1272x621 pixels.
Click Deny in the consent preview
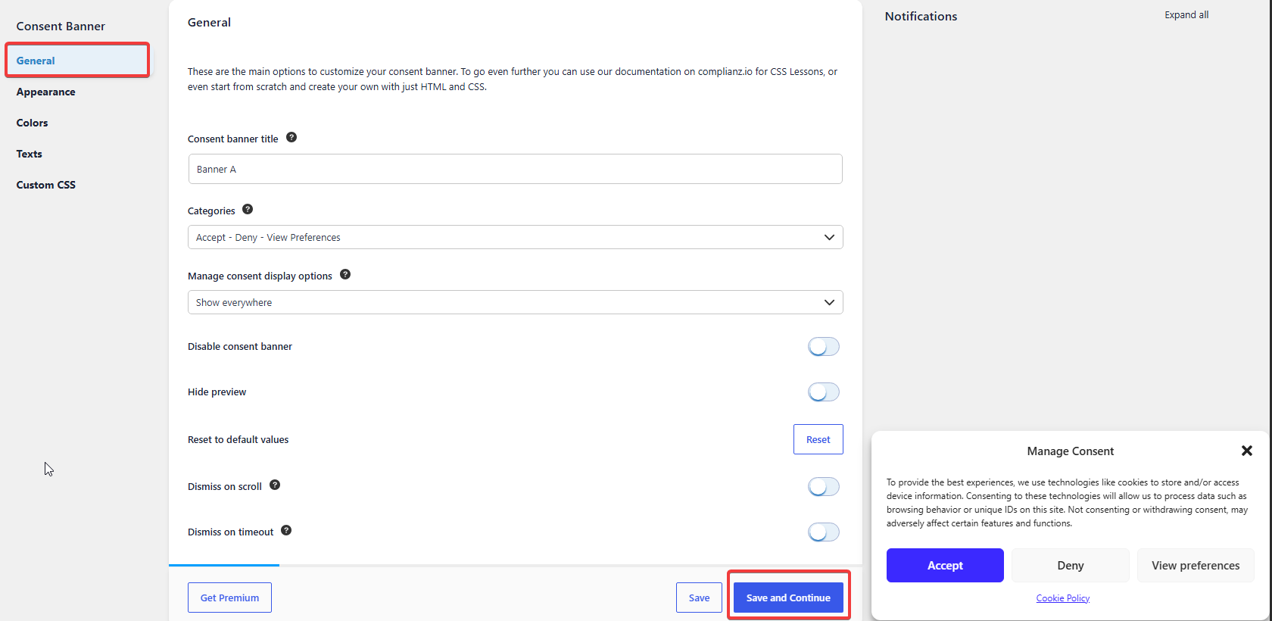[1071, 566]
